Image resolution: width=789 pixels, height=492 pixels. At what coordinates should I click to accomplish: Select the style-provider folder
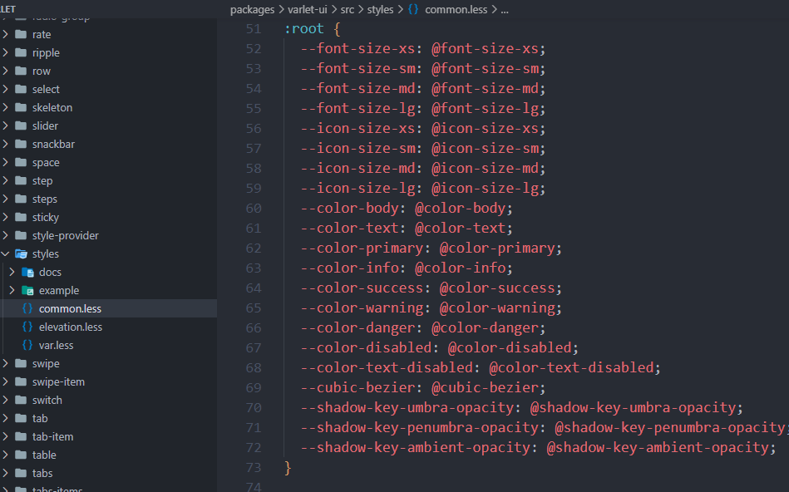pyautogui.click(x=65, y=235)
